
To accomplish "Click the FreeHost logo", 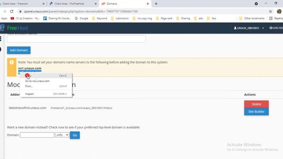I will click(15, 28).
